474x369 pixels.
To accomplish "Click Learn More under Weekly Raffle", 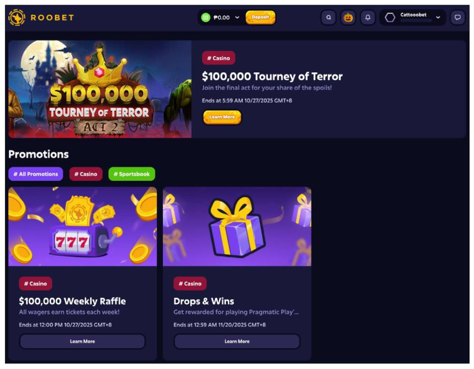I will [82, 341].
